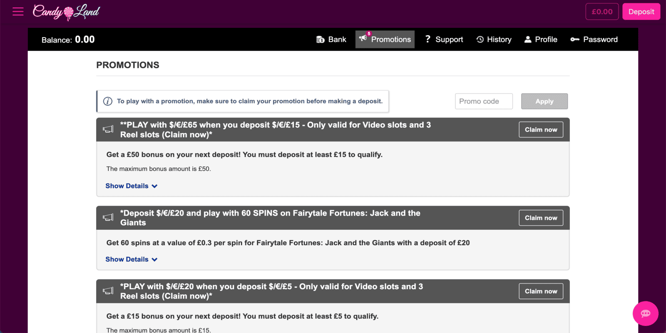Click the Candy Land logo
Image resolution: width=666 pixels, height=333 pixels.
pos(67,12)
